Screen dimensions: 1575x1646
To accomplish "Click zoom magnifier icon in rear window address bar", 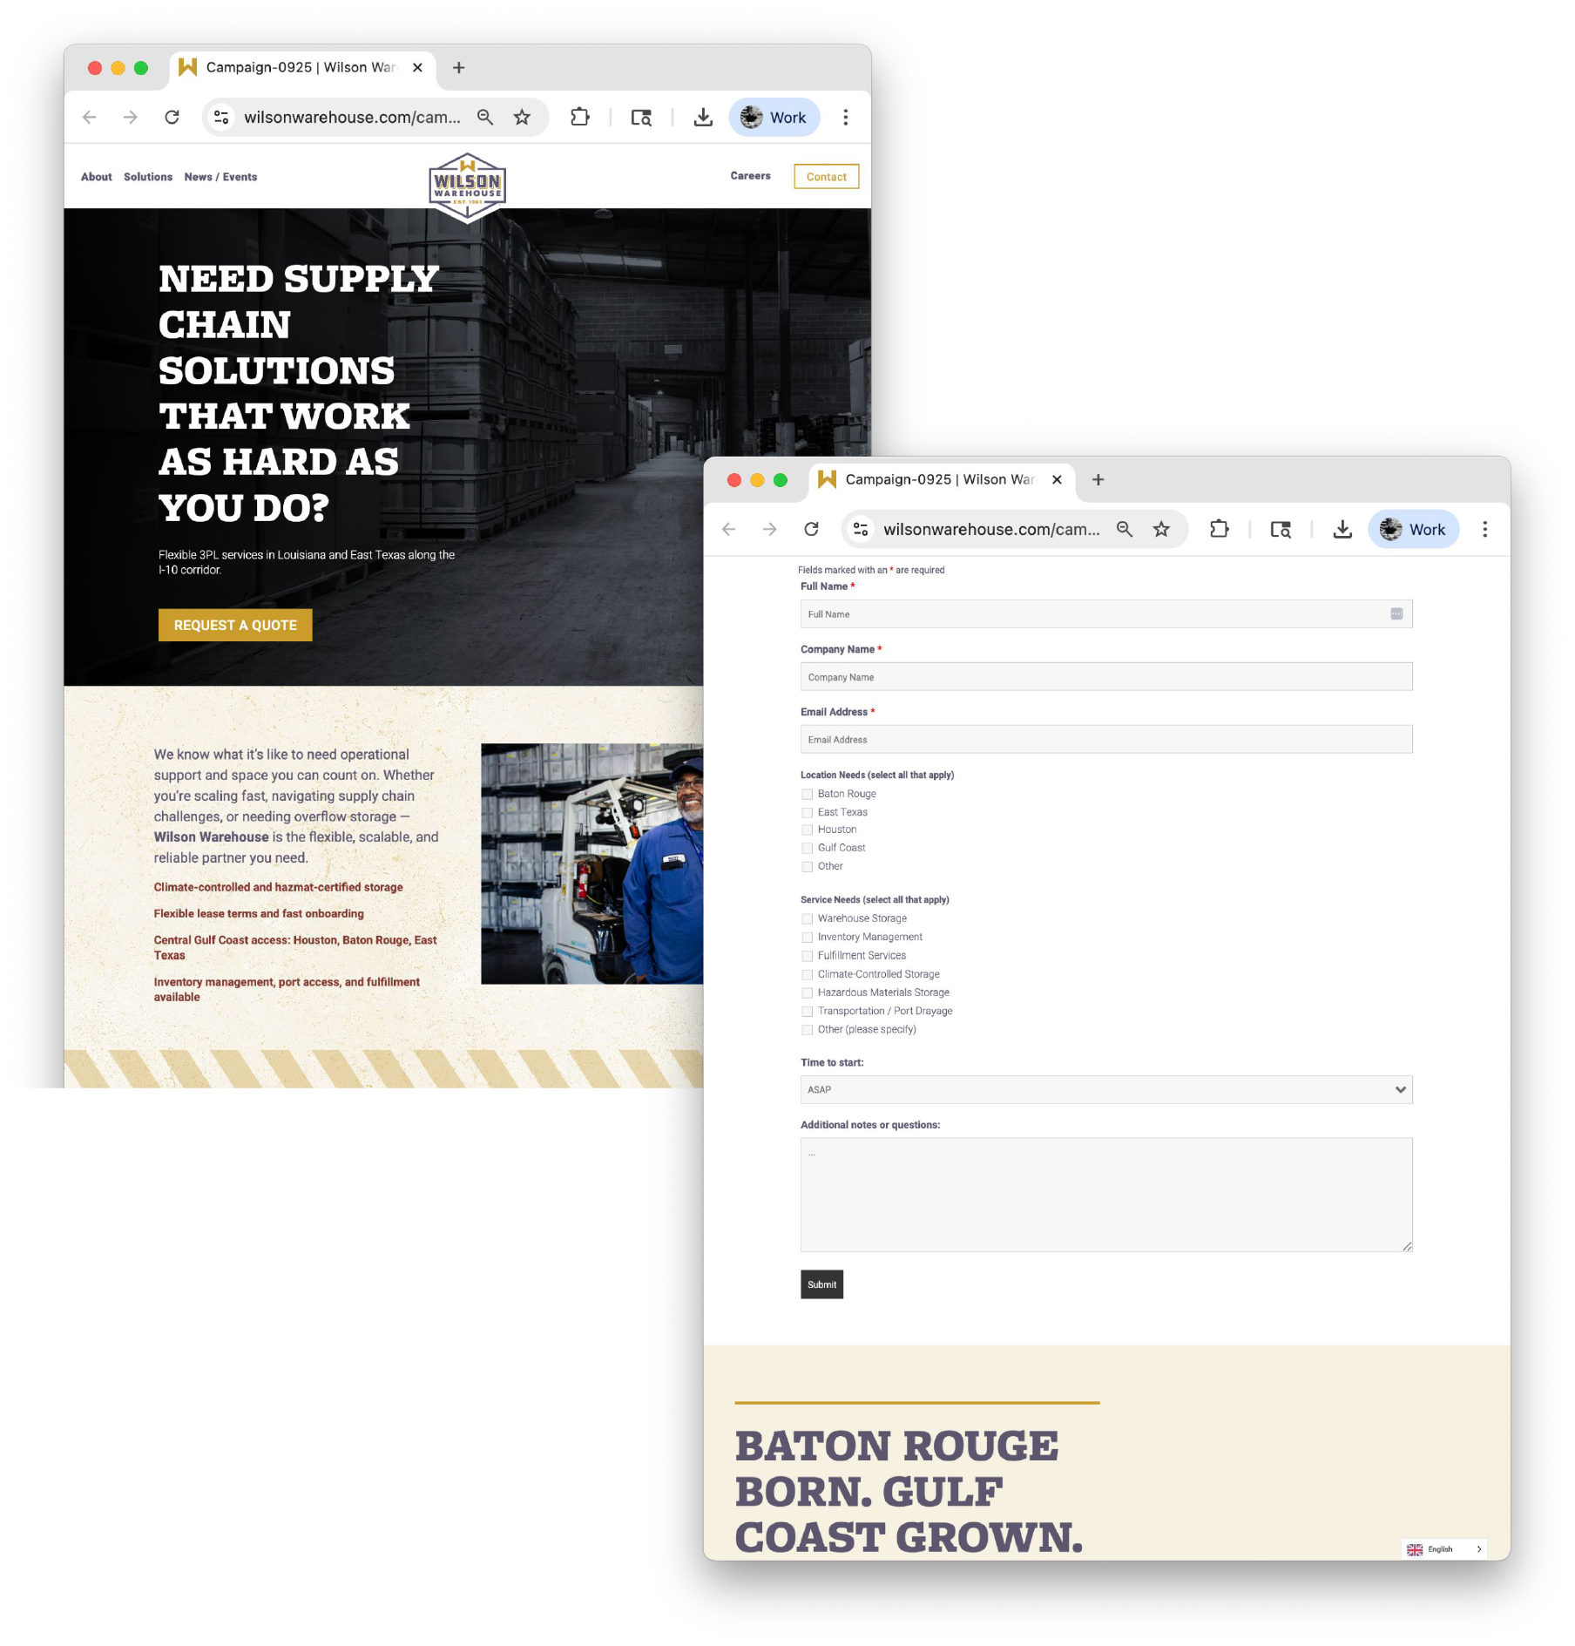I will coord(485,118).
